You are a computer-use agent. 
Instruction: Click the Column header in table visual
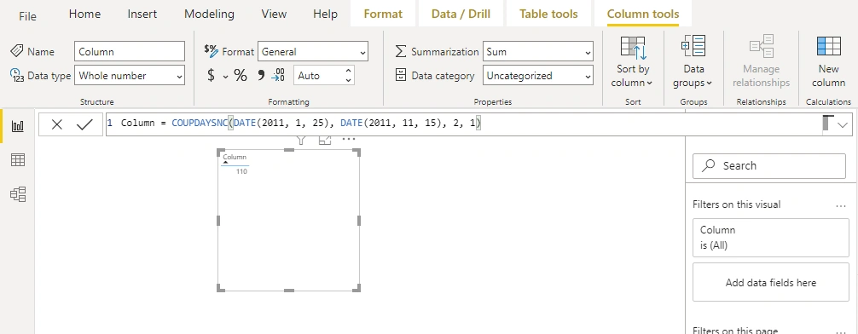pyautogui.click(x=235, y=157)
